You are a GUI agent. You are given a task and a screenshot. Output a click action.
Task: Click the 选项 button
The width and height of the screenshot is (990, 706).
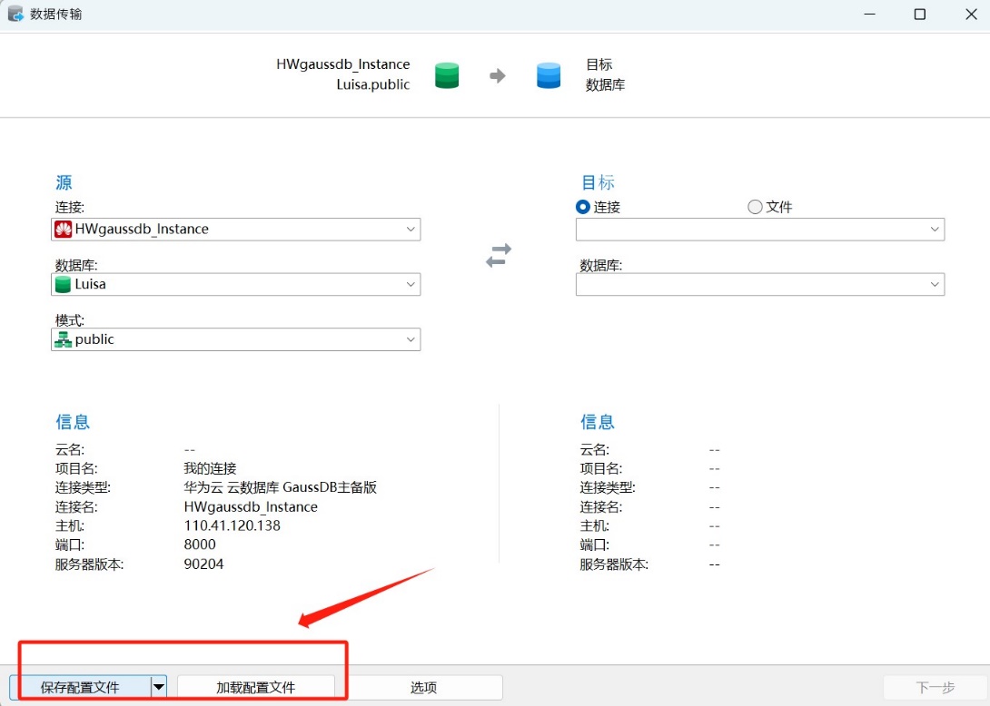click(423, 686)
